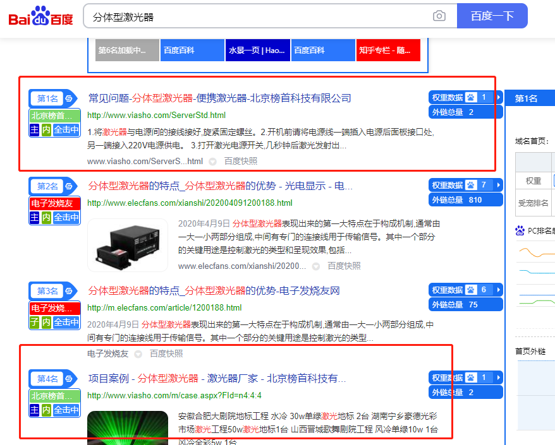
Task: Click 子 marker on third result
Action: point(34,322)
